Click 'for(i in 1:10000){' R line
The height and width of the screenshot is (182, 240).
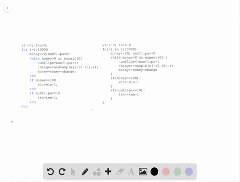[121, 49]
